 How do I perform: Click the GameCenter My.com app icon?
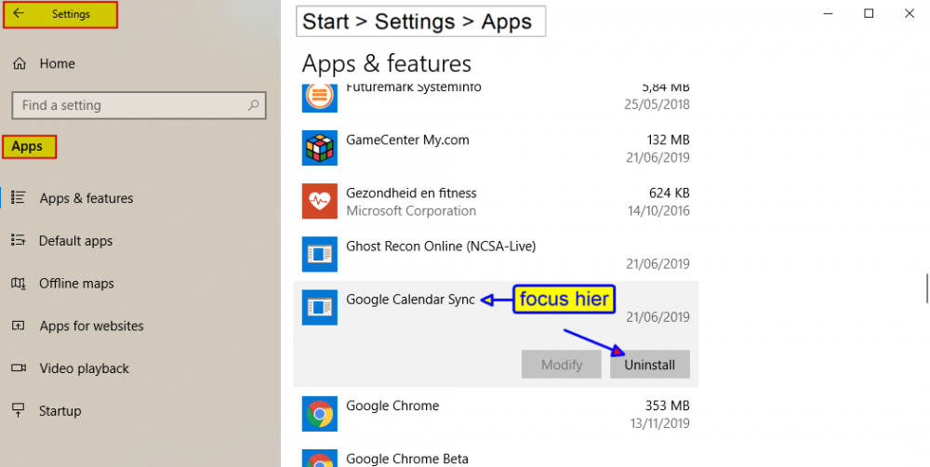click(320, 148)
